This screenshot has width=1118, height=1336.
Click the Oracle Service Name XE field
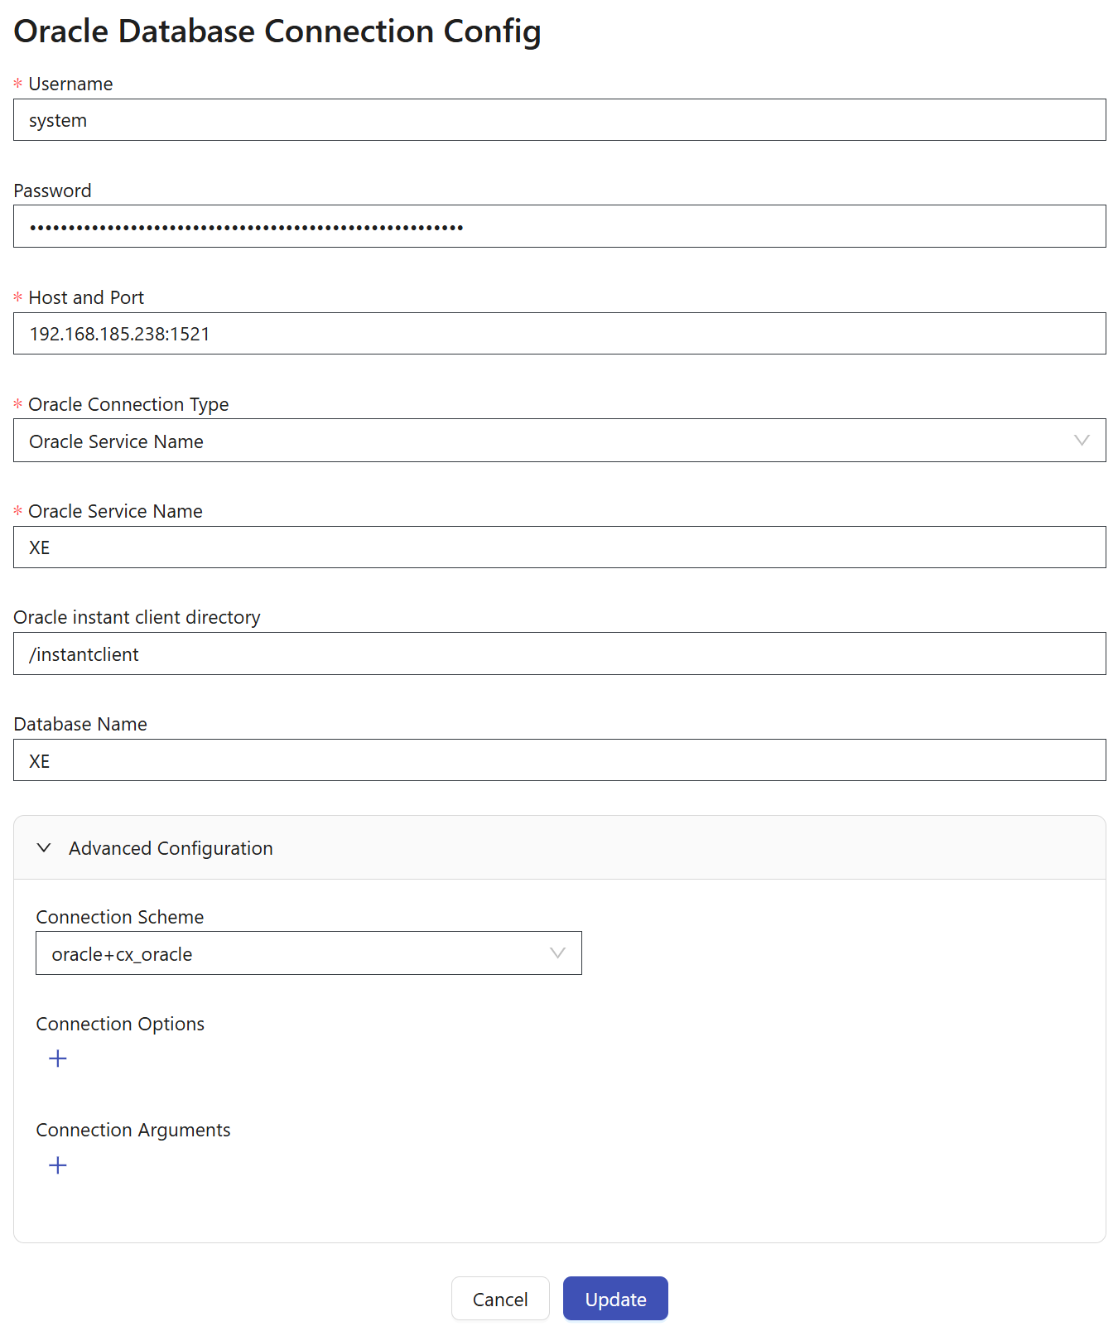coord(559,547)
